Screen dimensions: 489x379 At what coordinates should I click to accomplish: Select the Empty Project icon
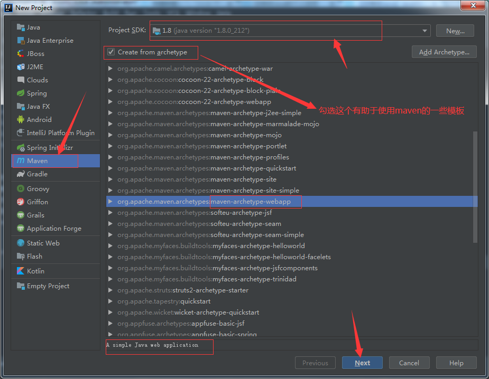[x=21, y=286]
